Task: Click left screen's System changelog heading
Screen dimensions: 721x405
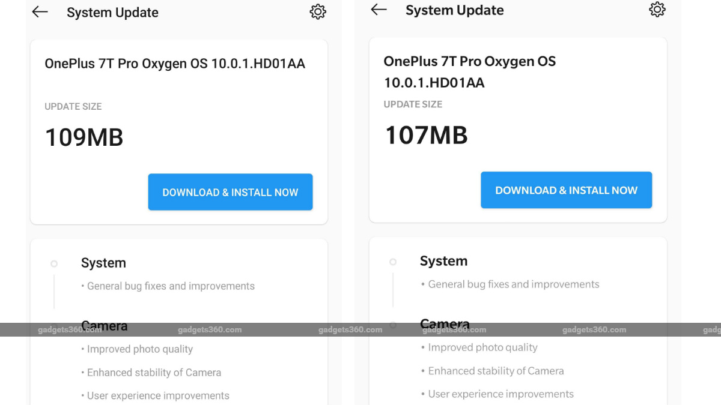Action: [103, 263]
